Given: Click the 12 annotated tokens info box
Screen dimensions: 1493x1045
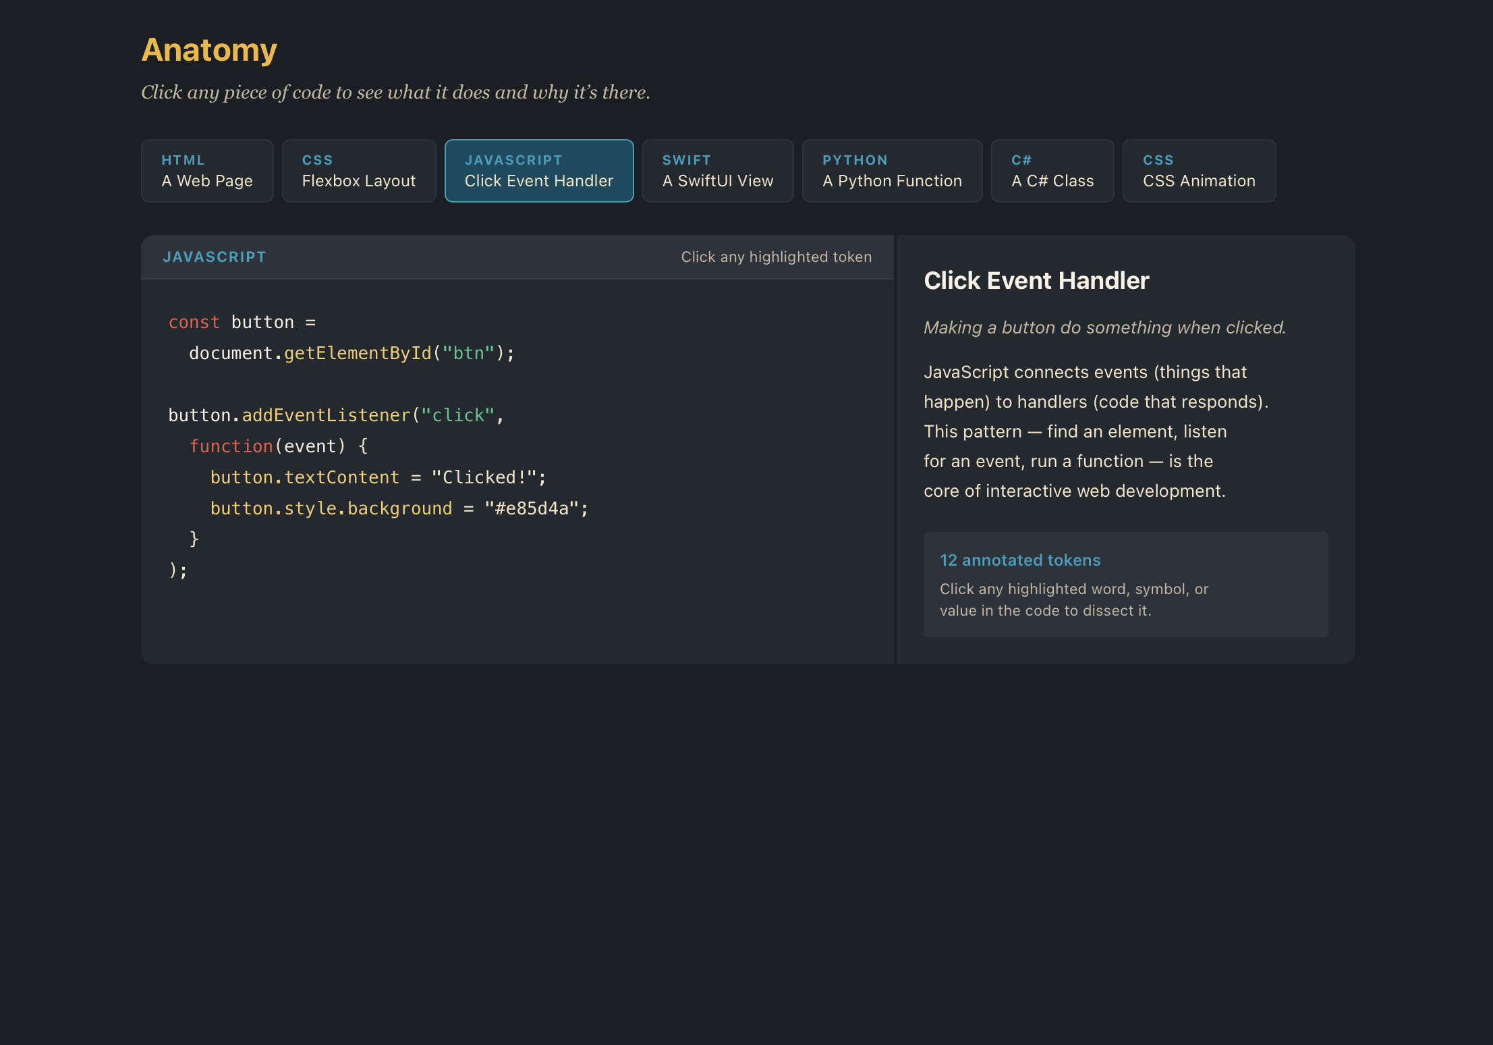Looking at the screenshot, I should point(1125,584).
